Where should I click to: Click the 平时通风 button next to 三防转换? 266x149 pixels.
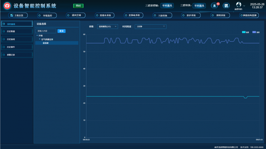coord(199,6)
